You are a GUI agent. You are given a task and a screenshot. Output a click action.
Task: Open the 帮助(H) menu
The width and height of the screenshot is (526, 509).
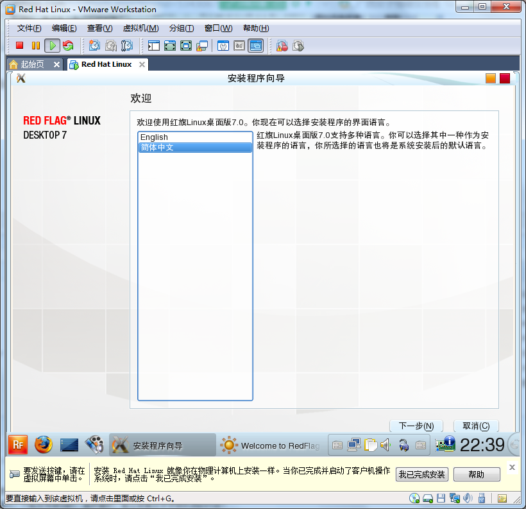[x=256, y=28]
